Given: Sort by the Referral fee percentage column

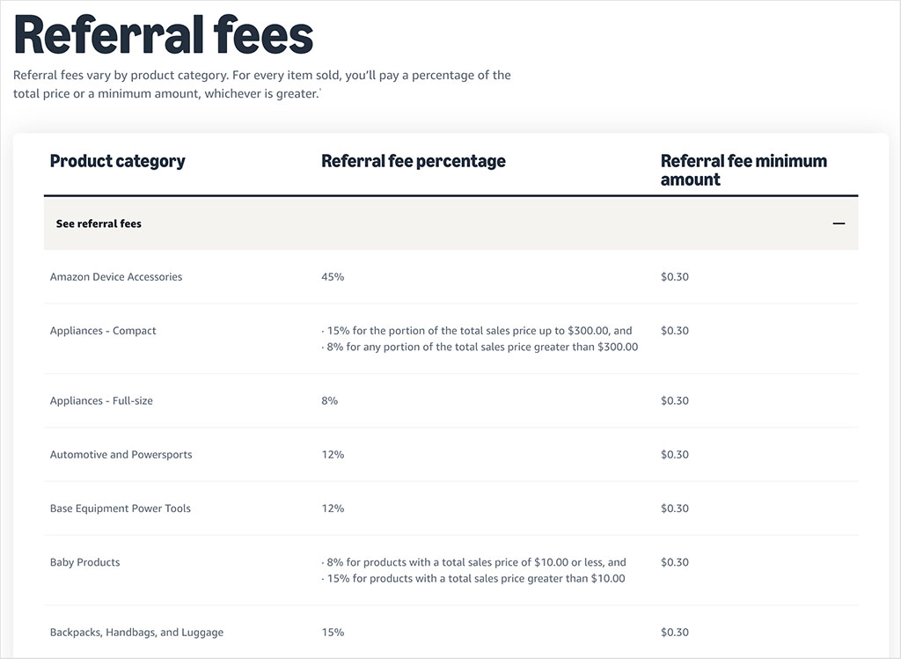Looking at the screenshot, I should (x=413, y=161).
